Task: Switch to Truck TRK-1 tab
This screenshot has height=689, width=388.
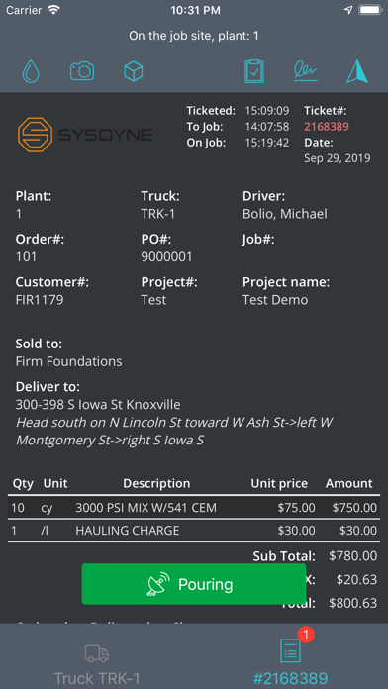Action: click(97, 665)
